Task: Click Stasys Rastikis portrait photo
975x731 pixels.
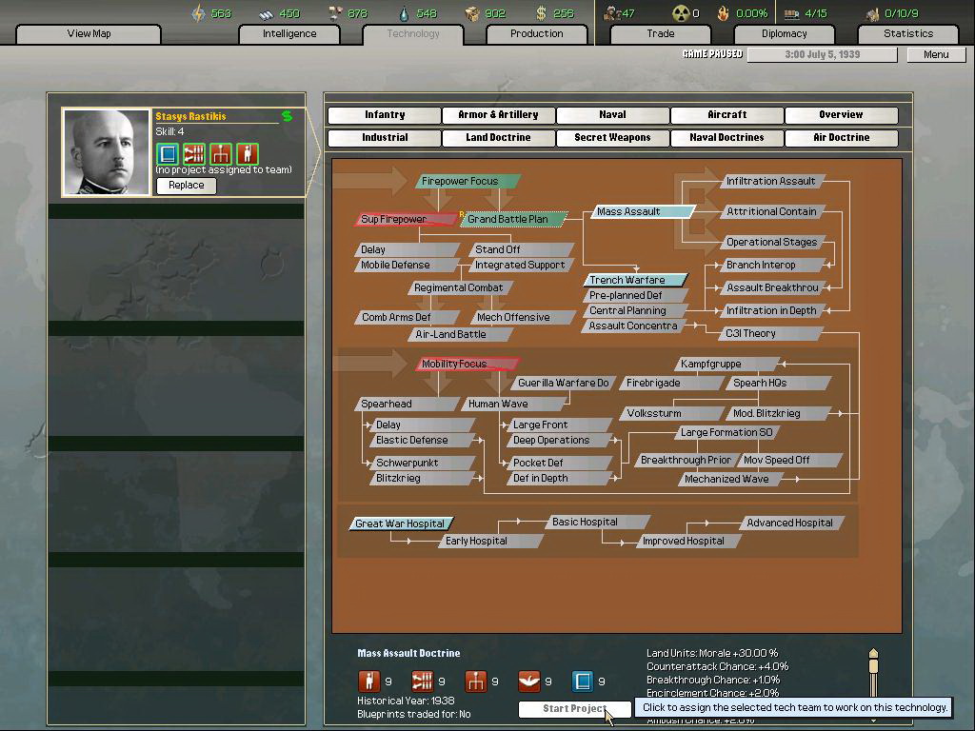Action: coord(107,152)
